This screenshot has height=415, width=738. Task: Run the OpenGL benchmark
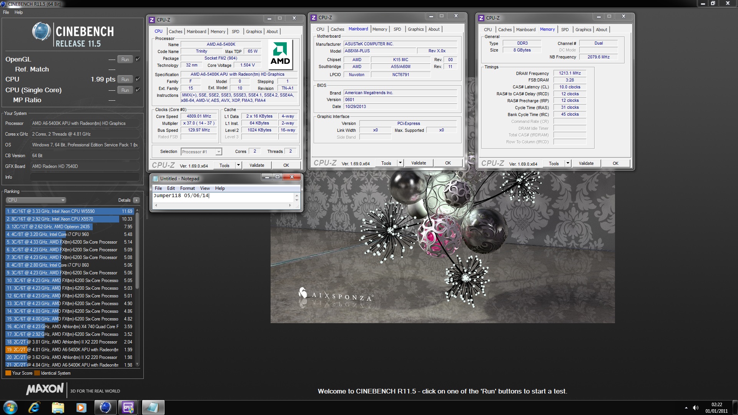tap(125, 59)
